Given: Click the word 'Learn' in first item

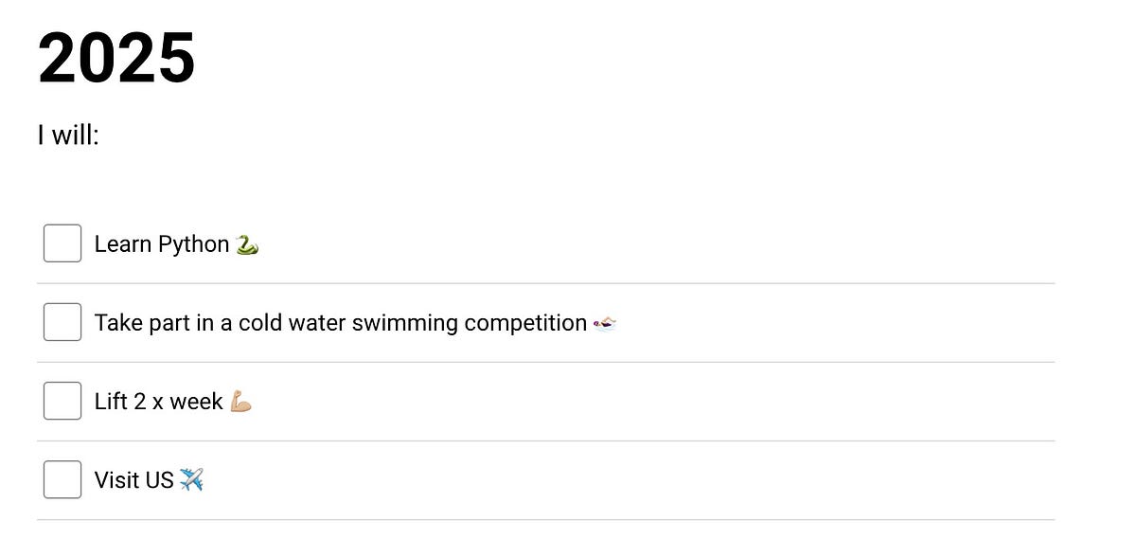Looking at the screenshot, I should [123, 244].
